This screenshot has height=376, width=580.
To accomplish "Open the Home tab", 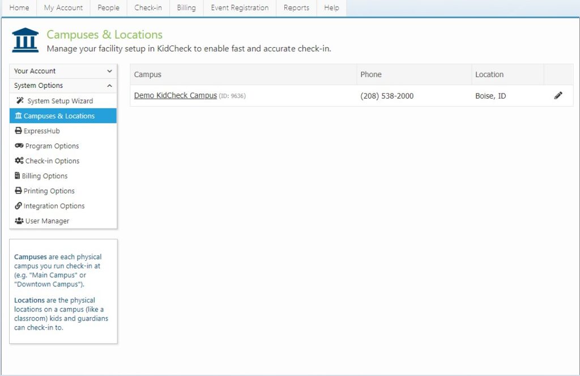I will pyautogui.click(x=19, y=8).
